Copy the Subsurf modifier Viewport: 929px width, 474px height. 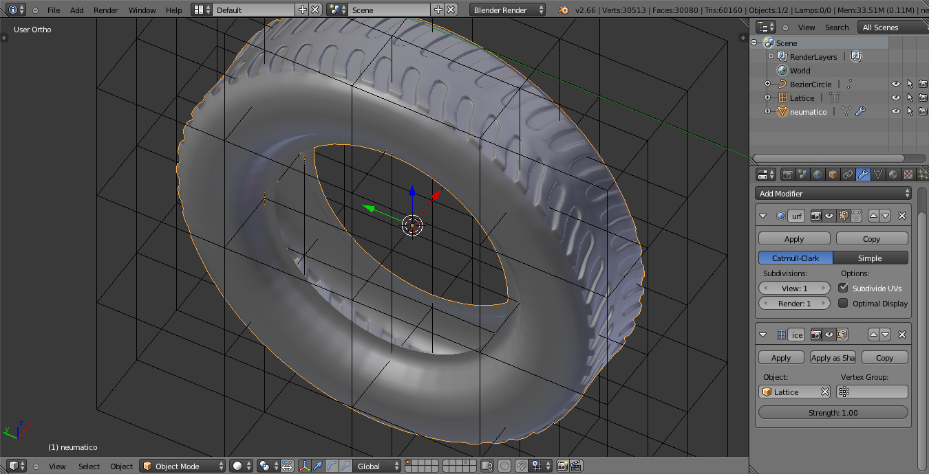[872, 238]
